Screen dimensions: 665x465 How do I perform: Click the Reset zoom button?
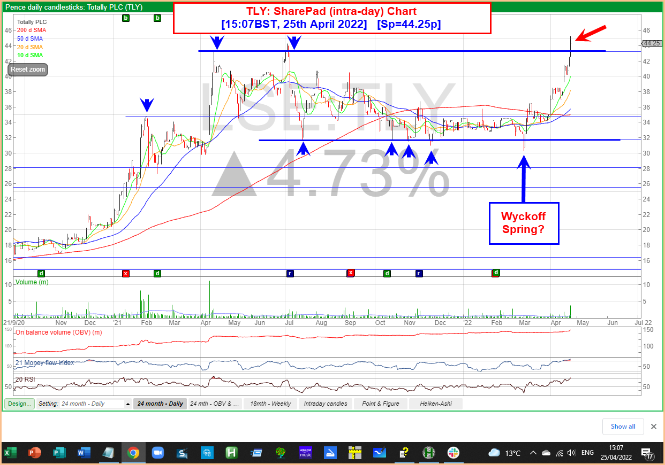[x=28, y=69]
